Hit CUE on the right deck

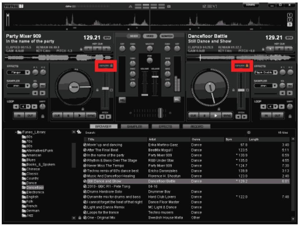[193, 116]
